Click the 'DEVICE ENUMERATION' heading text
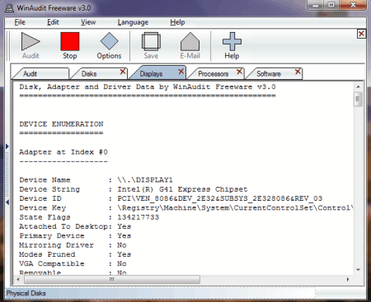The height and width of the screenshot is (302, 371). (x=61, y=124)
